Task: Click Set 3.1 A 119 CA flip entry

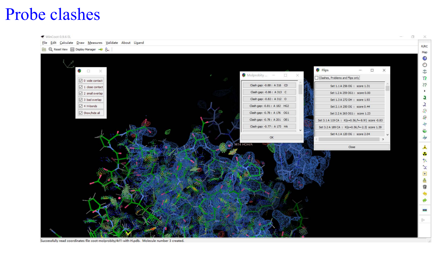Action: (x=350, y=120)
